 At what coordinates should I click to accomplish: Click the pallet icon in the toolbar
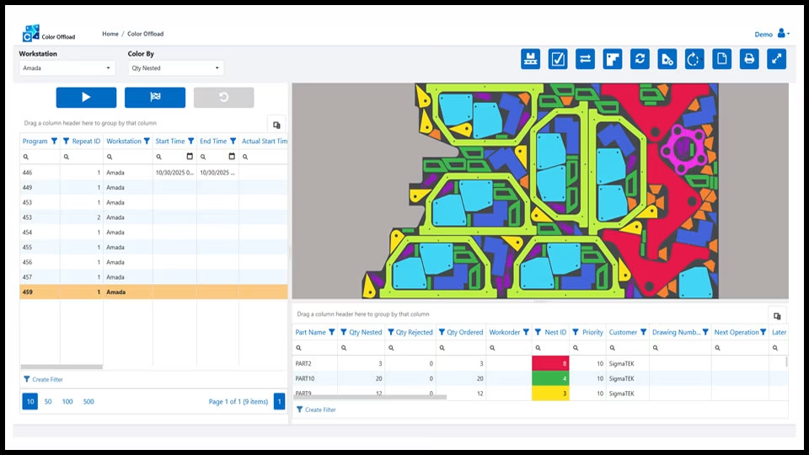coord(530,59)
